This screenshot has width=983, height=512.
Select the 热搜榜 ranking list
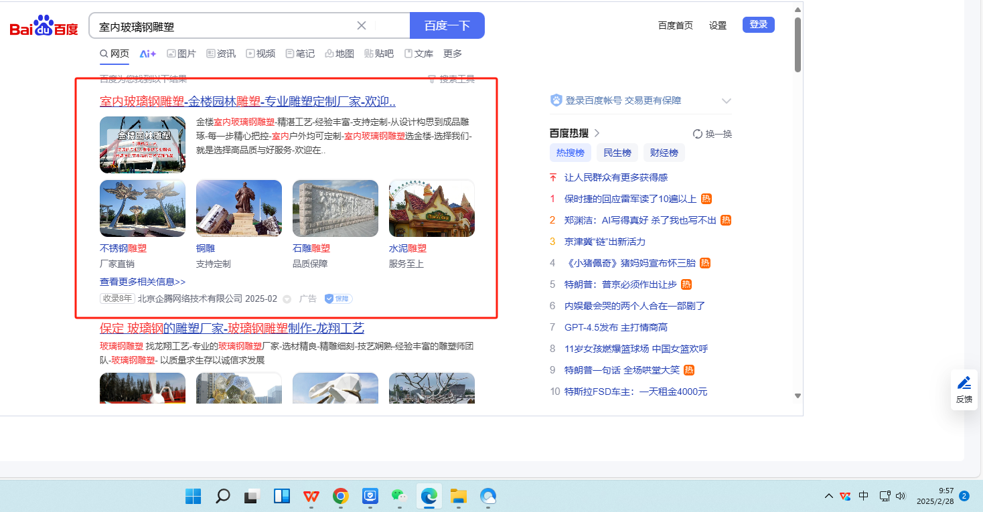(x=570, y=153)
